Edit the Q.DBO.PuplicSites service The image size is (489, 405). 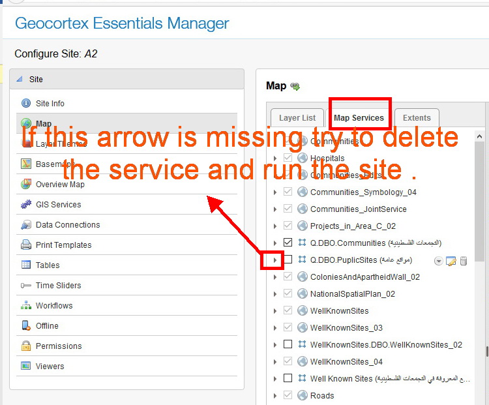[451, 261]
